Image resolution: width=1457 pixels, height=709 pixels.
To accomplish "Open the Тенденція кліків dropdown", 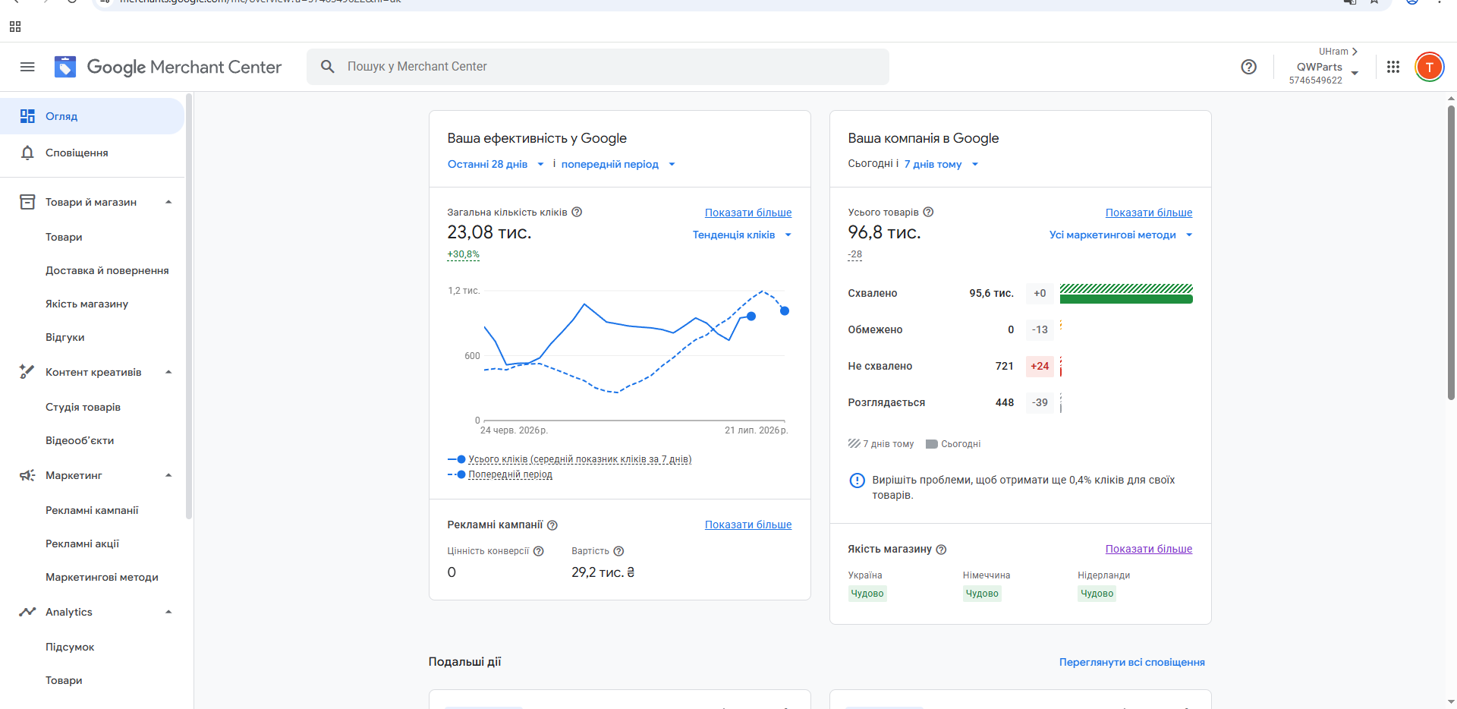I will (742, 235).
